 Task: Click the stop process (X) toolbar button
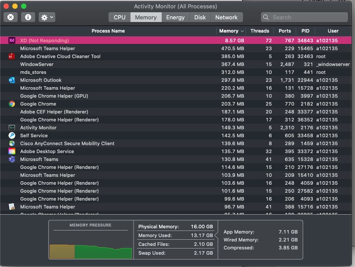tap(11, 17)
